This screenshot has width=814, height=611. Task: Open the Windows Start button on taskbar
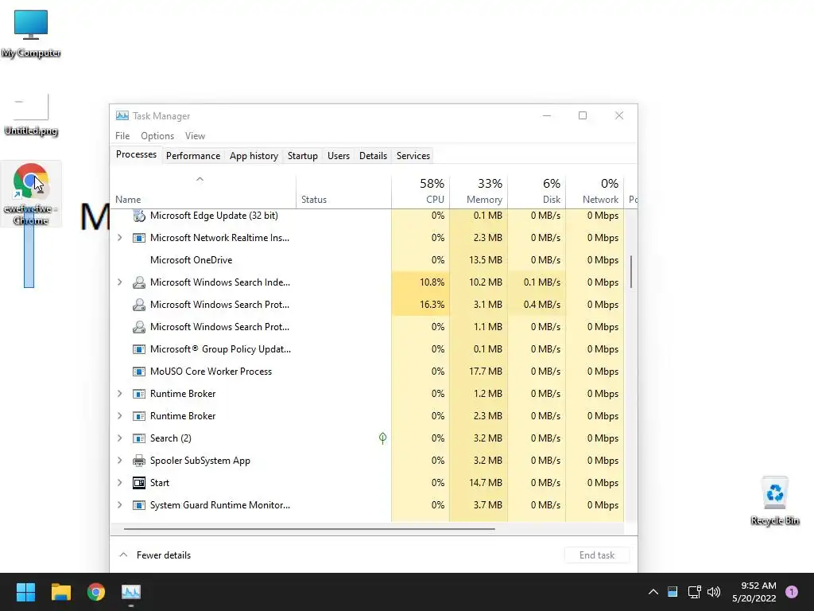point(25,592)
